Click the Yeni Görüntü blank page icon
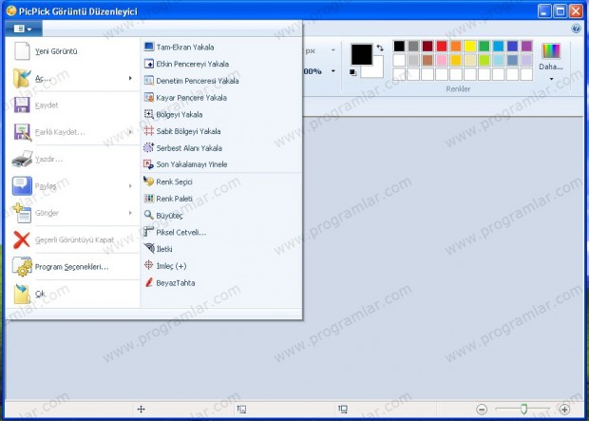The height and width of the screenshot is (421, 589). tap(22, 51)
